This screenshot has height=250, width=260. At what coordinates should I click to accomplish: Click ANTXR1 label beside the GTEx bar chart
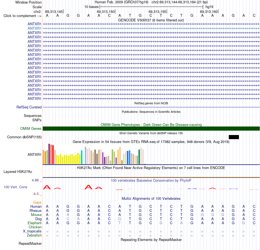pos(34,155)
